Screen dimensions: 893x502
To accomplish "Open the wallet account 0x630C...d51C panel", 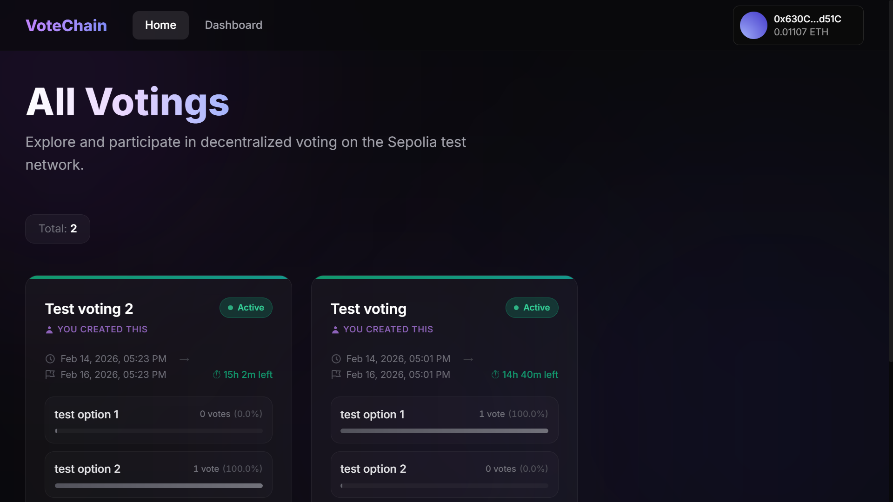I will (x=798, y=25).
